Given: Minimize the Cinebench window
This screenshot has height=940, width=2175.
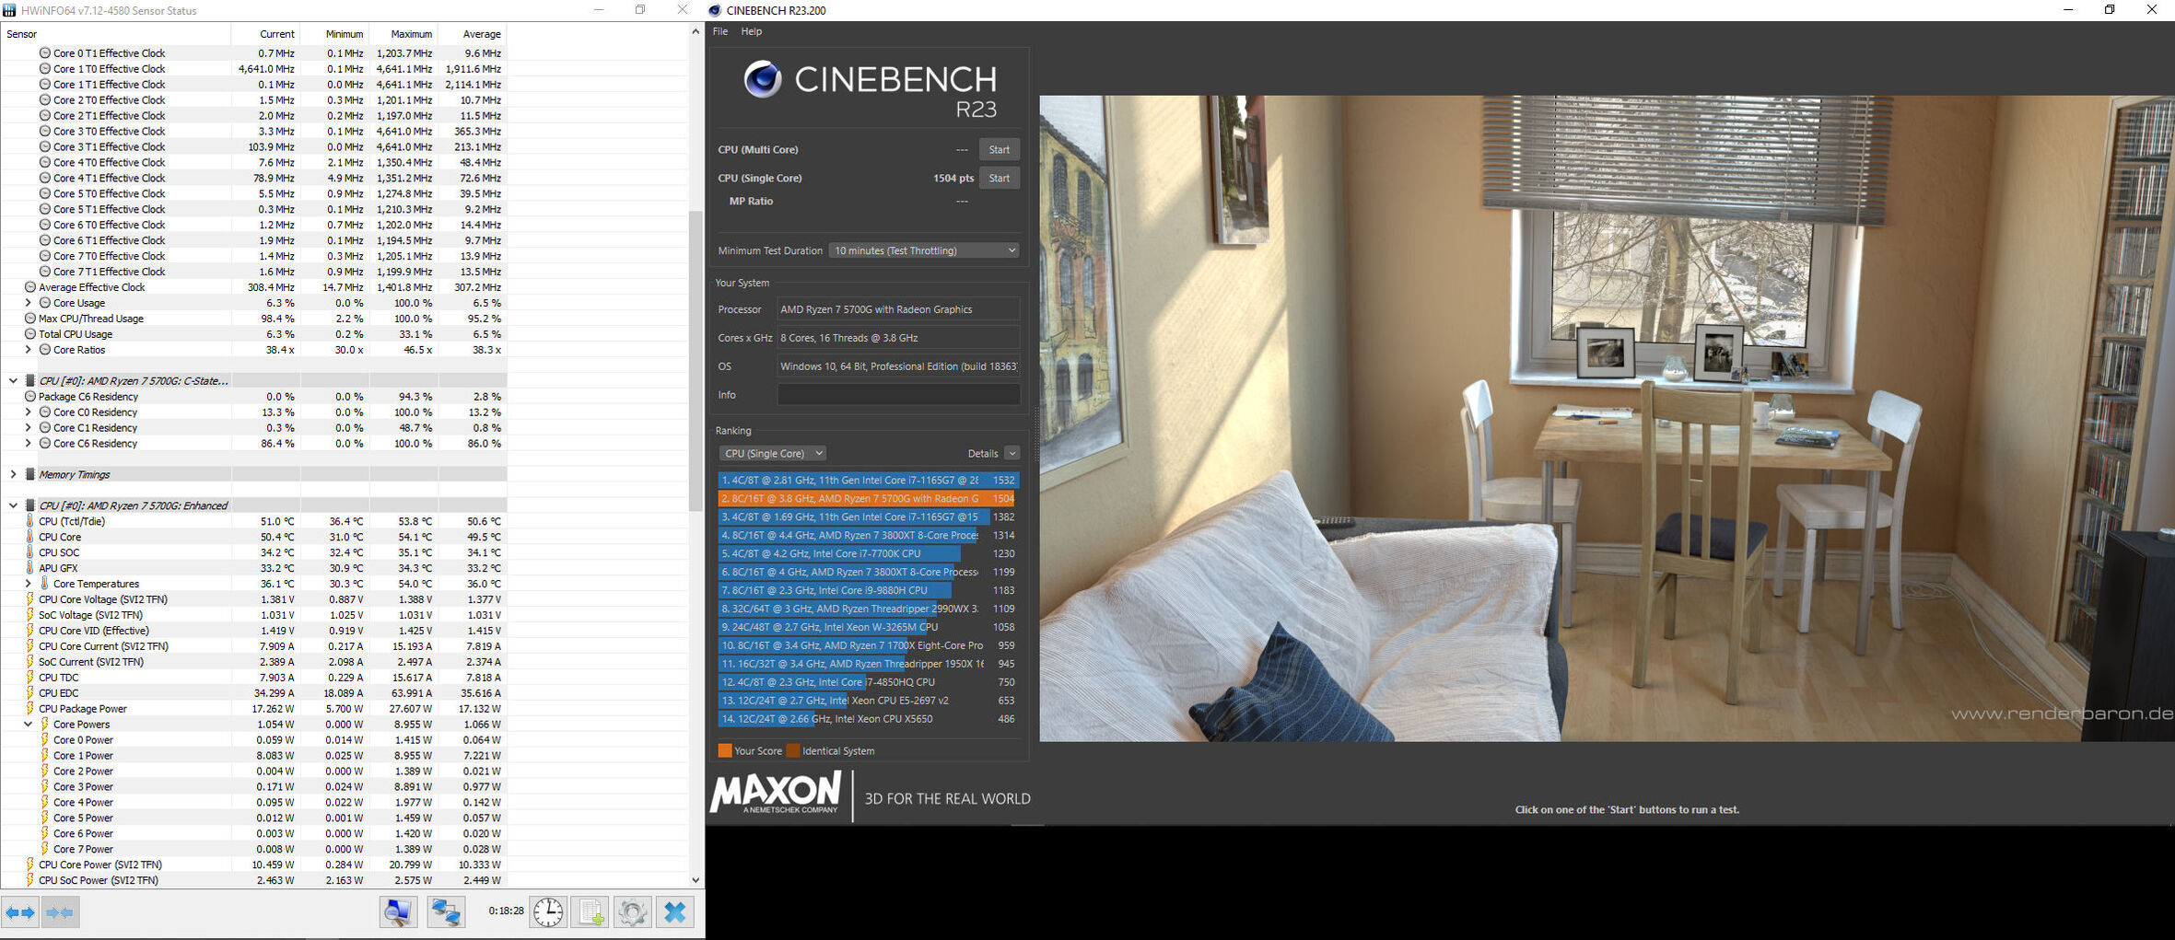Looking at the screenshot, I should pyautogui.click(x=2068, y=10).
